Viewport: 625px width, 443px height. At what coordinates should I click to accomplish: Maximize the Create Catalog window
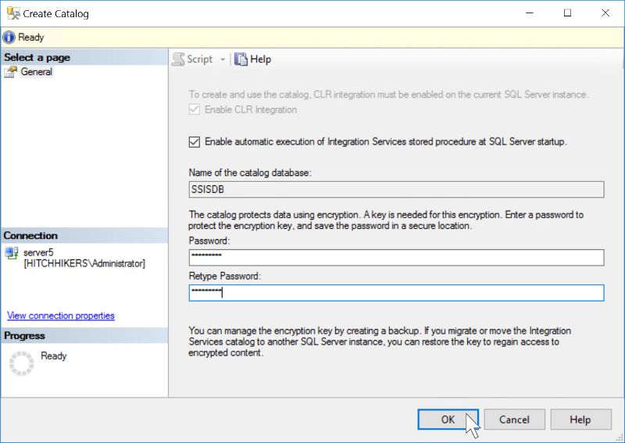(x=567, y=13)
